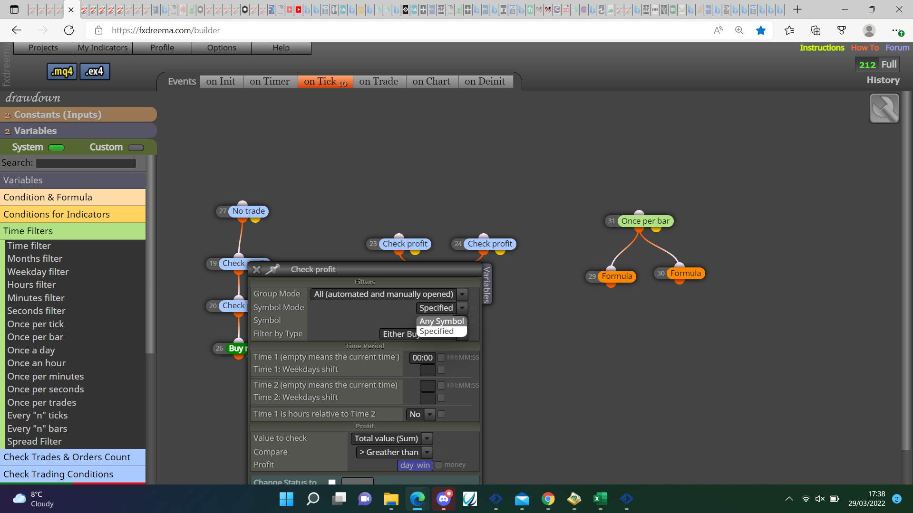Toggle the Custom blocks switch
Image resolution: width=913 pixels, height=513 pixels.
click(x=136, y=147)
